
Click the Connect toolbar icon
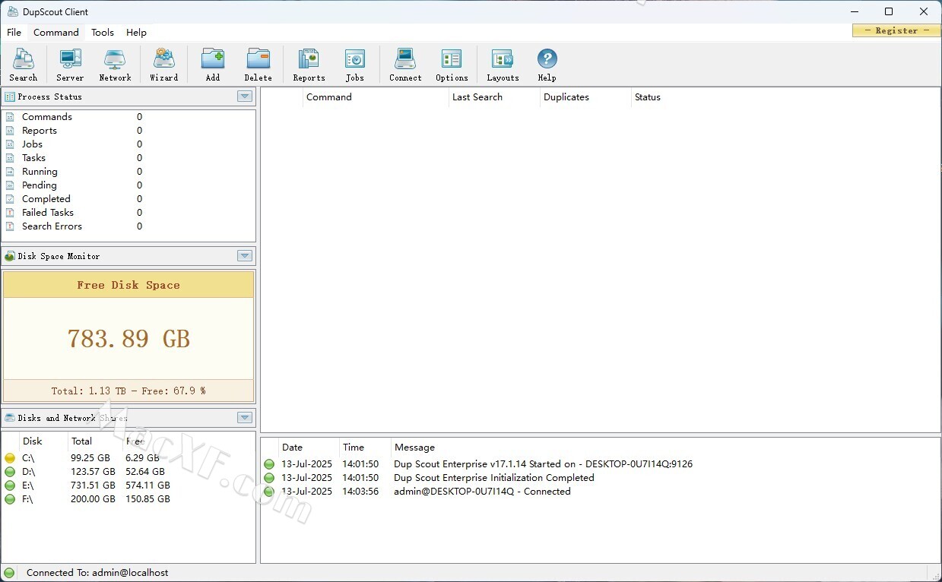tap(405, 65)
